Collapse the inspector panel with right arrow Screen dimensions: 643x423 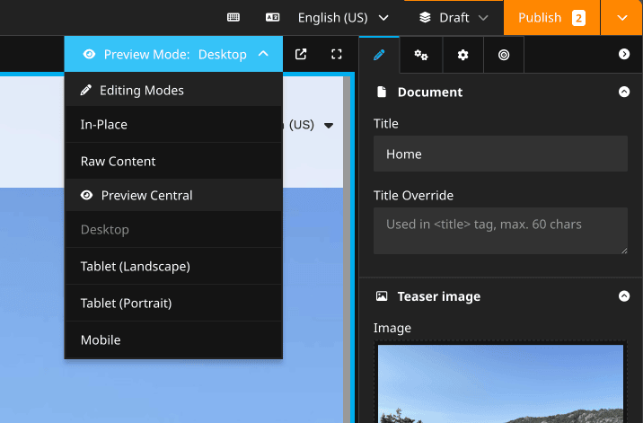click(624, 54)
